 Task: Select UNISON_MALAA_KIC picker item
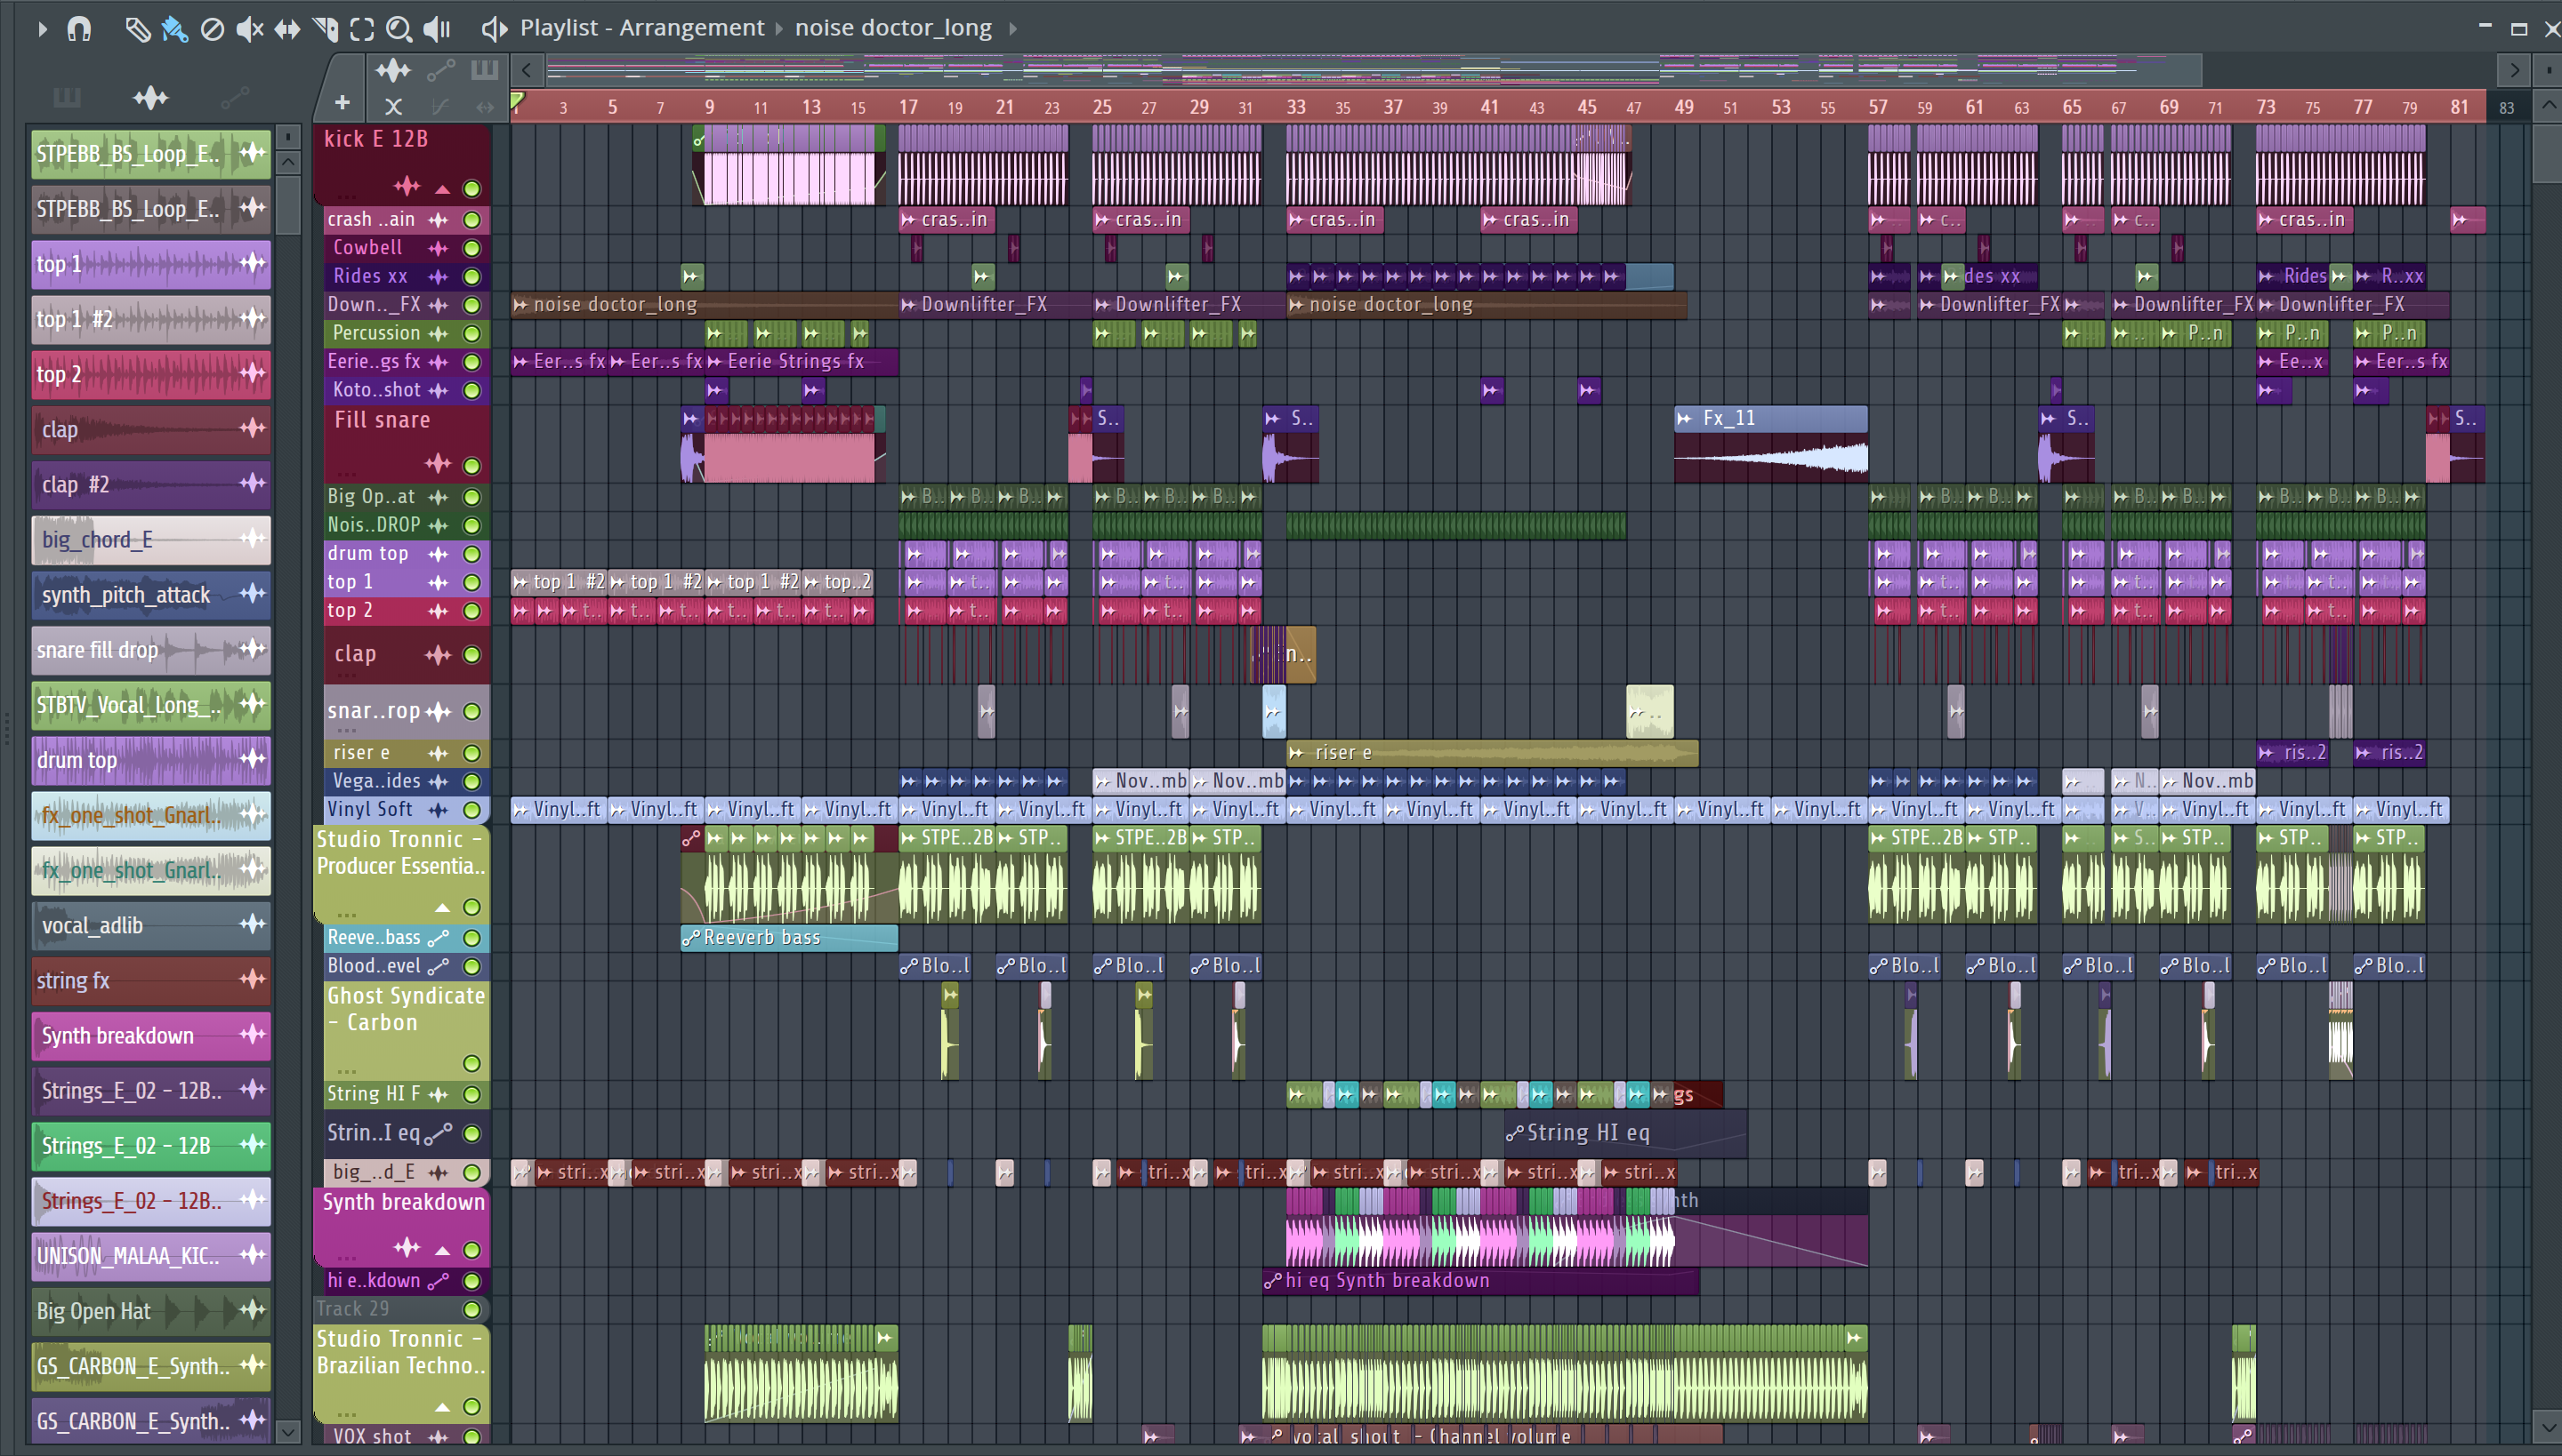tap(151, 1256)
